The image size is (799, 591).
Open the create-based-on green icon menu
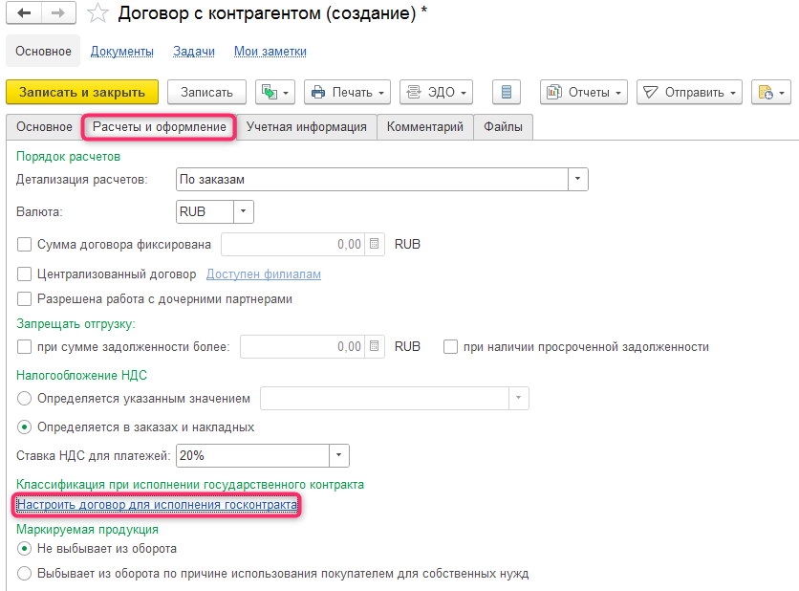pyautogui.click(x=276, y=92)
